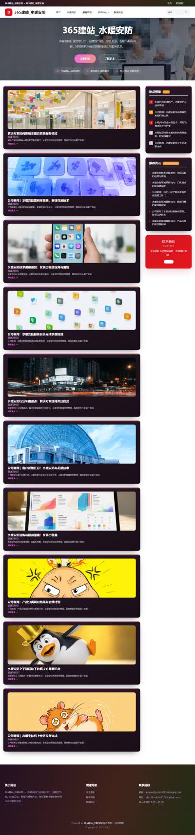The width and height of the screenshot is (195, 835).
Task: Open the colorful floating app icons thumbnail
Action: (72, 310)
